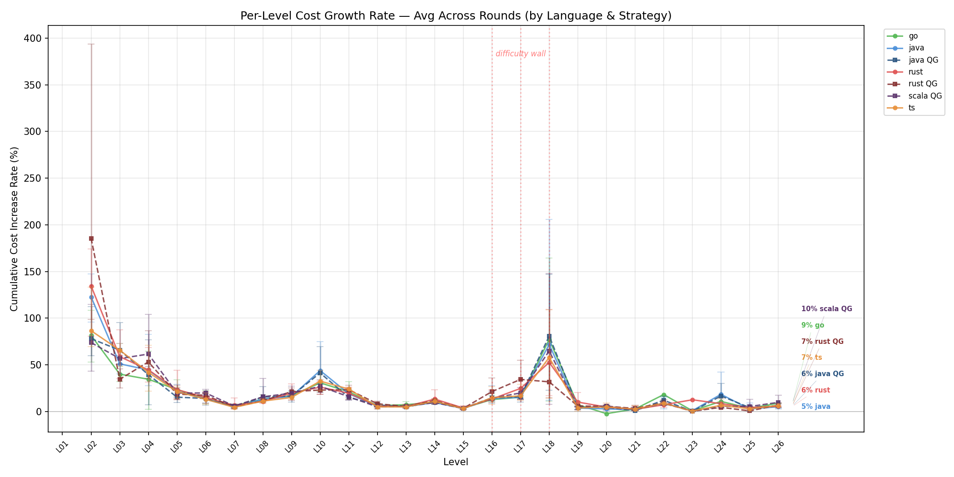Click the '6% rust' end label

coord(815,390)
